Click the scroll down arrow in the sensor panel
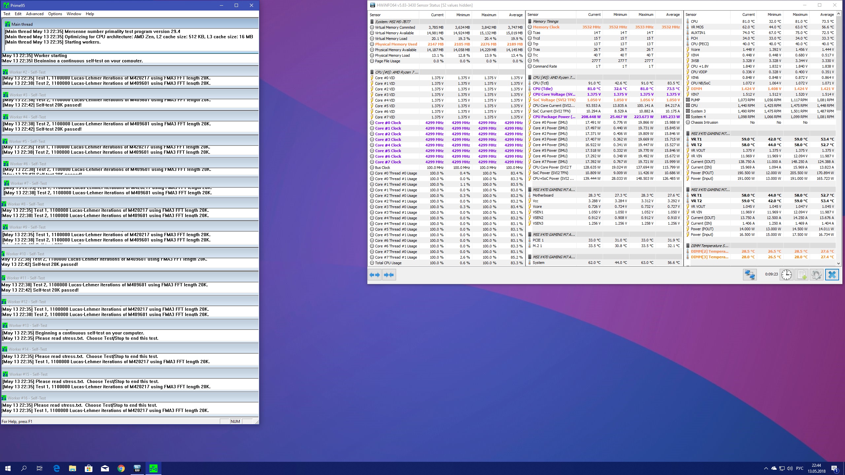This screenshot has height=475, width=845. click(838, 263)
